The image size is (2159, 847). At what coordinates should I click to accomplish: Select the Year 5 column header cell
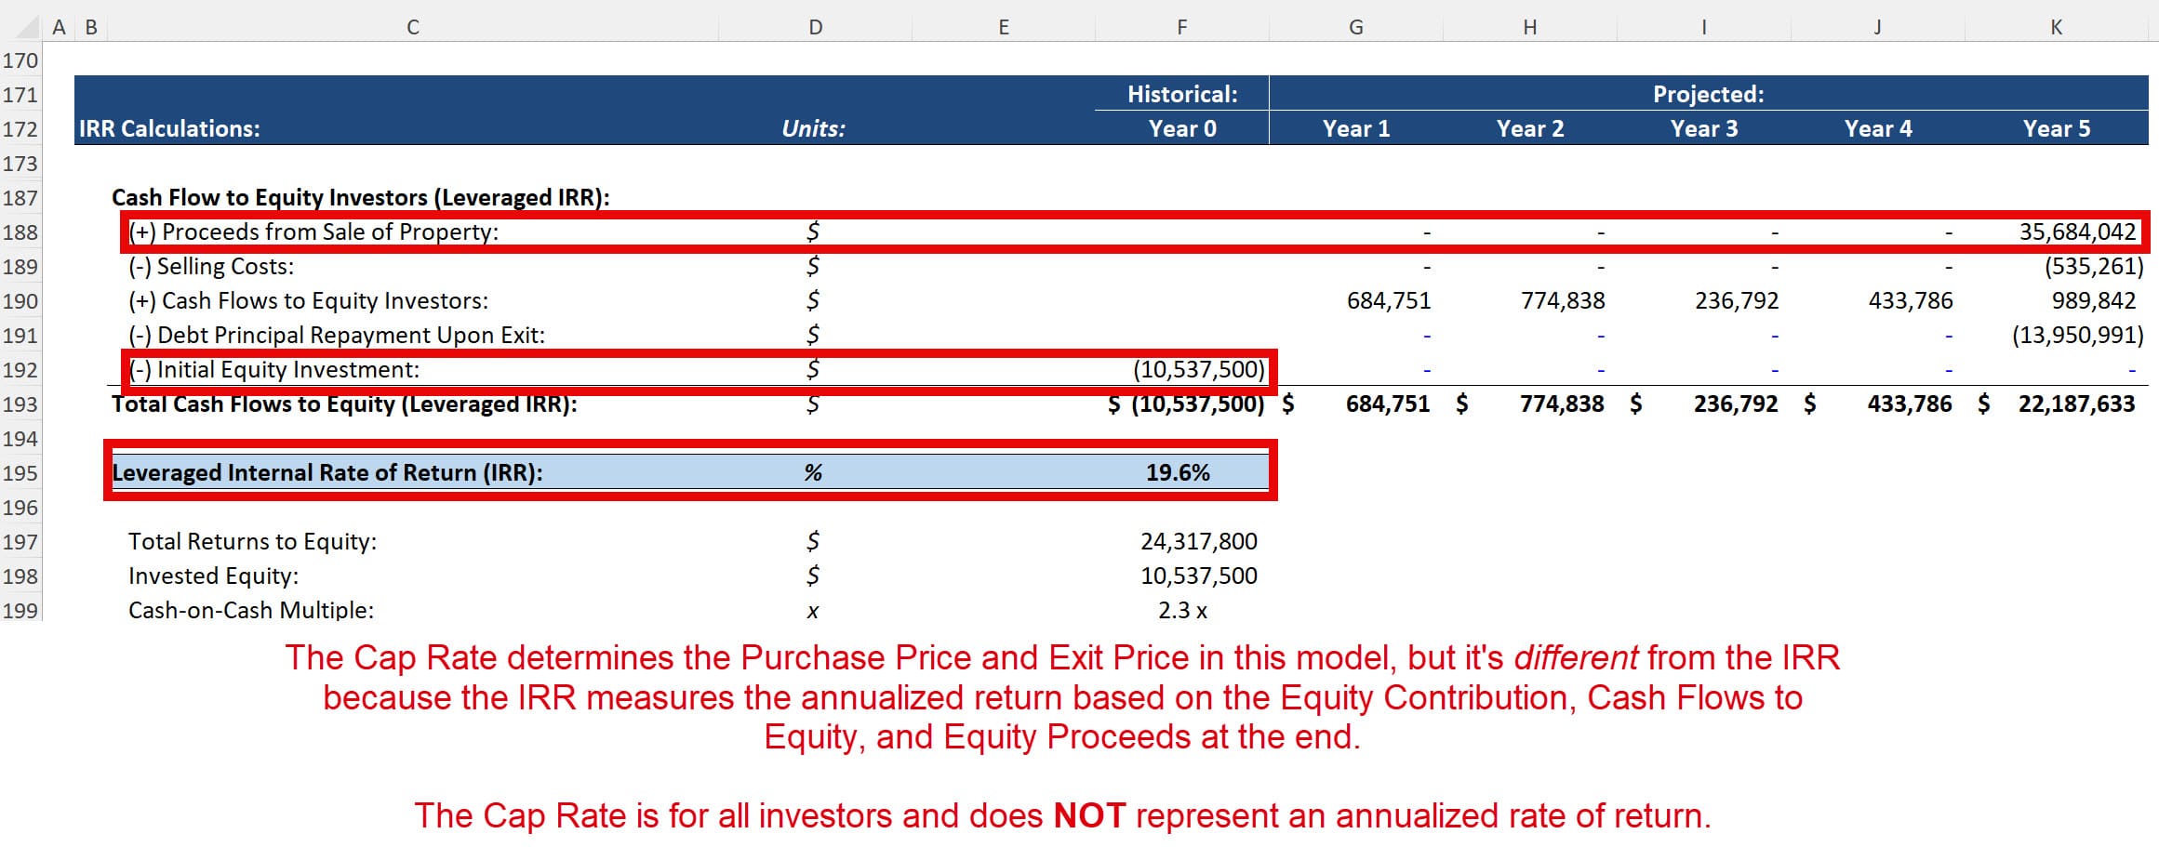[2054, 128]
